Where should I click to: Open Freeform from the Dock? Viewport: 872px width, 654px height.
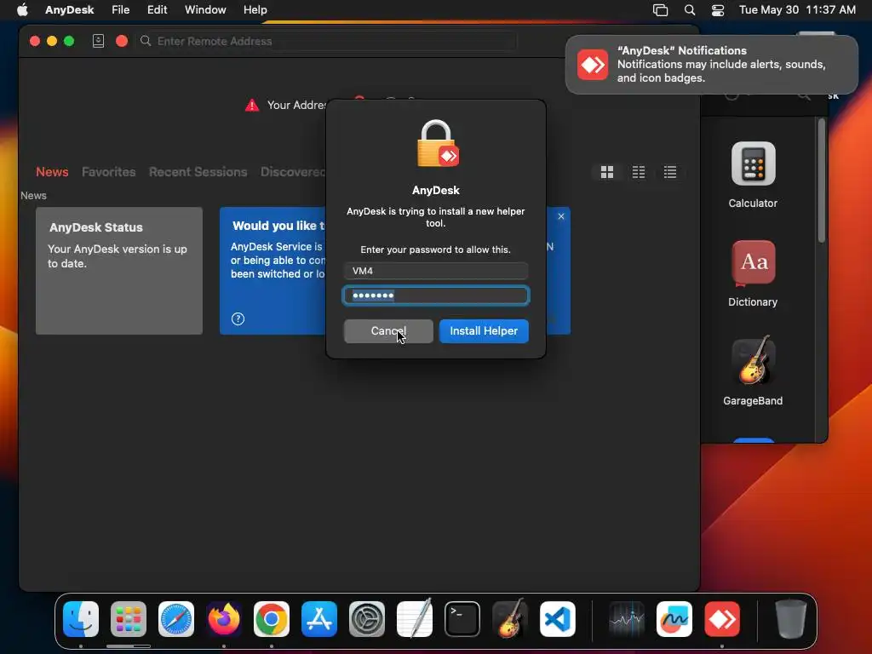click(x=674, y=619)
